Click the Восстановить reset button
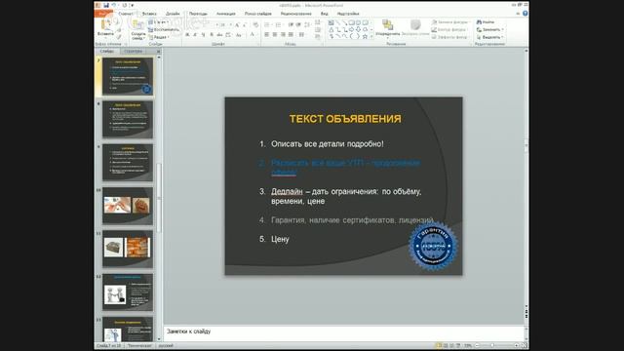The height and width of the screenshot is (351, 624). 164,29
